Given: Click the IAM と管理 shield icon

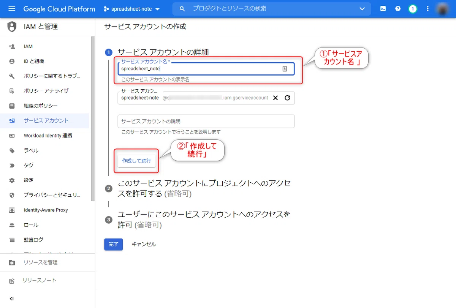Looking at the screenshot, I should pos(12,27).
